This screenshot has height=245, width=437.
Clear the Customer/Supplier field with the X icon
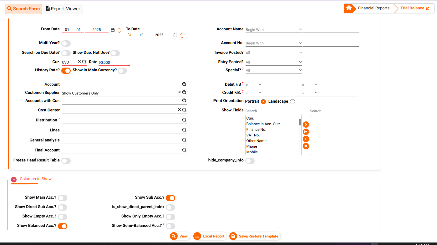point(180,92)
